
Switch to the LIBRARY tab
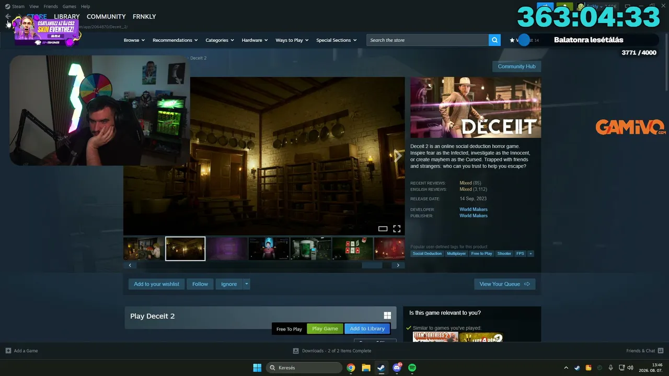pyautogui.click(x=67, y=17)
